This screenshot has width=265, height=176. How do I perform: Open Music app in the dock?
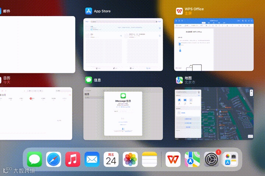[x=73, y=159]
